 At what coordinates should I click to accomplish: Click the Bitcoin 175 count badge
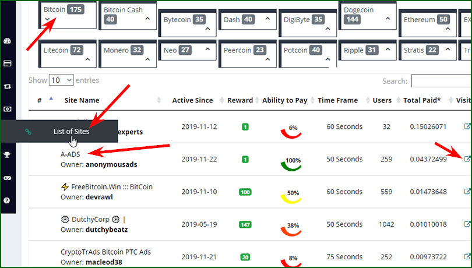coord(76,9)
